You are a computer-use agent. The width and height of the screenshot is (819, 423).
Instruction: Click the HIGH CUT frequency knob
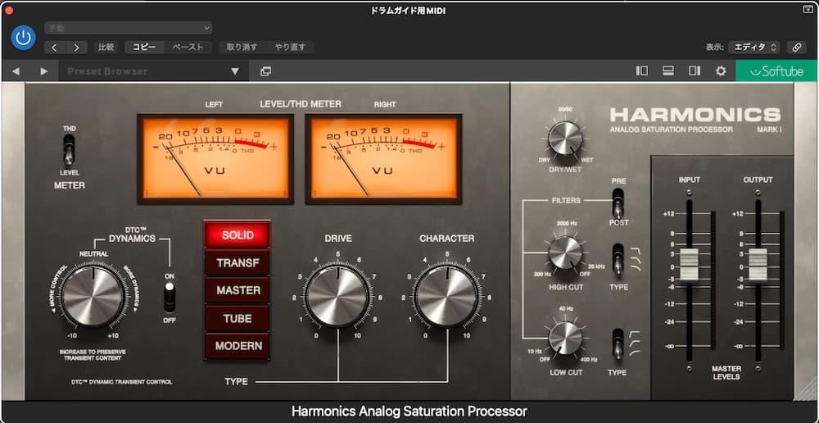(565, 252)
